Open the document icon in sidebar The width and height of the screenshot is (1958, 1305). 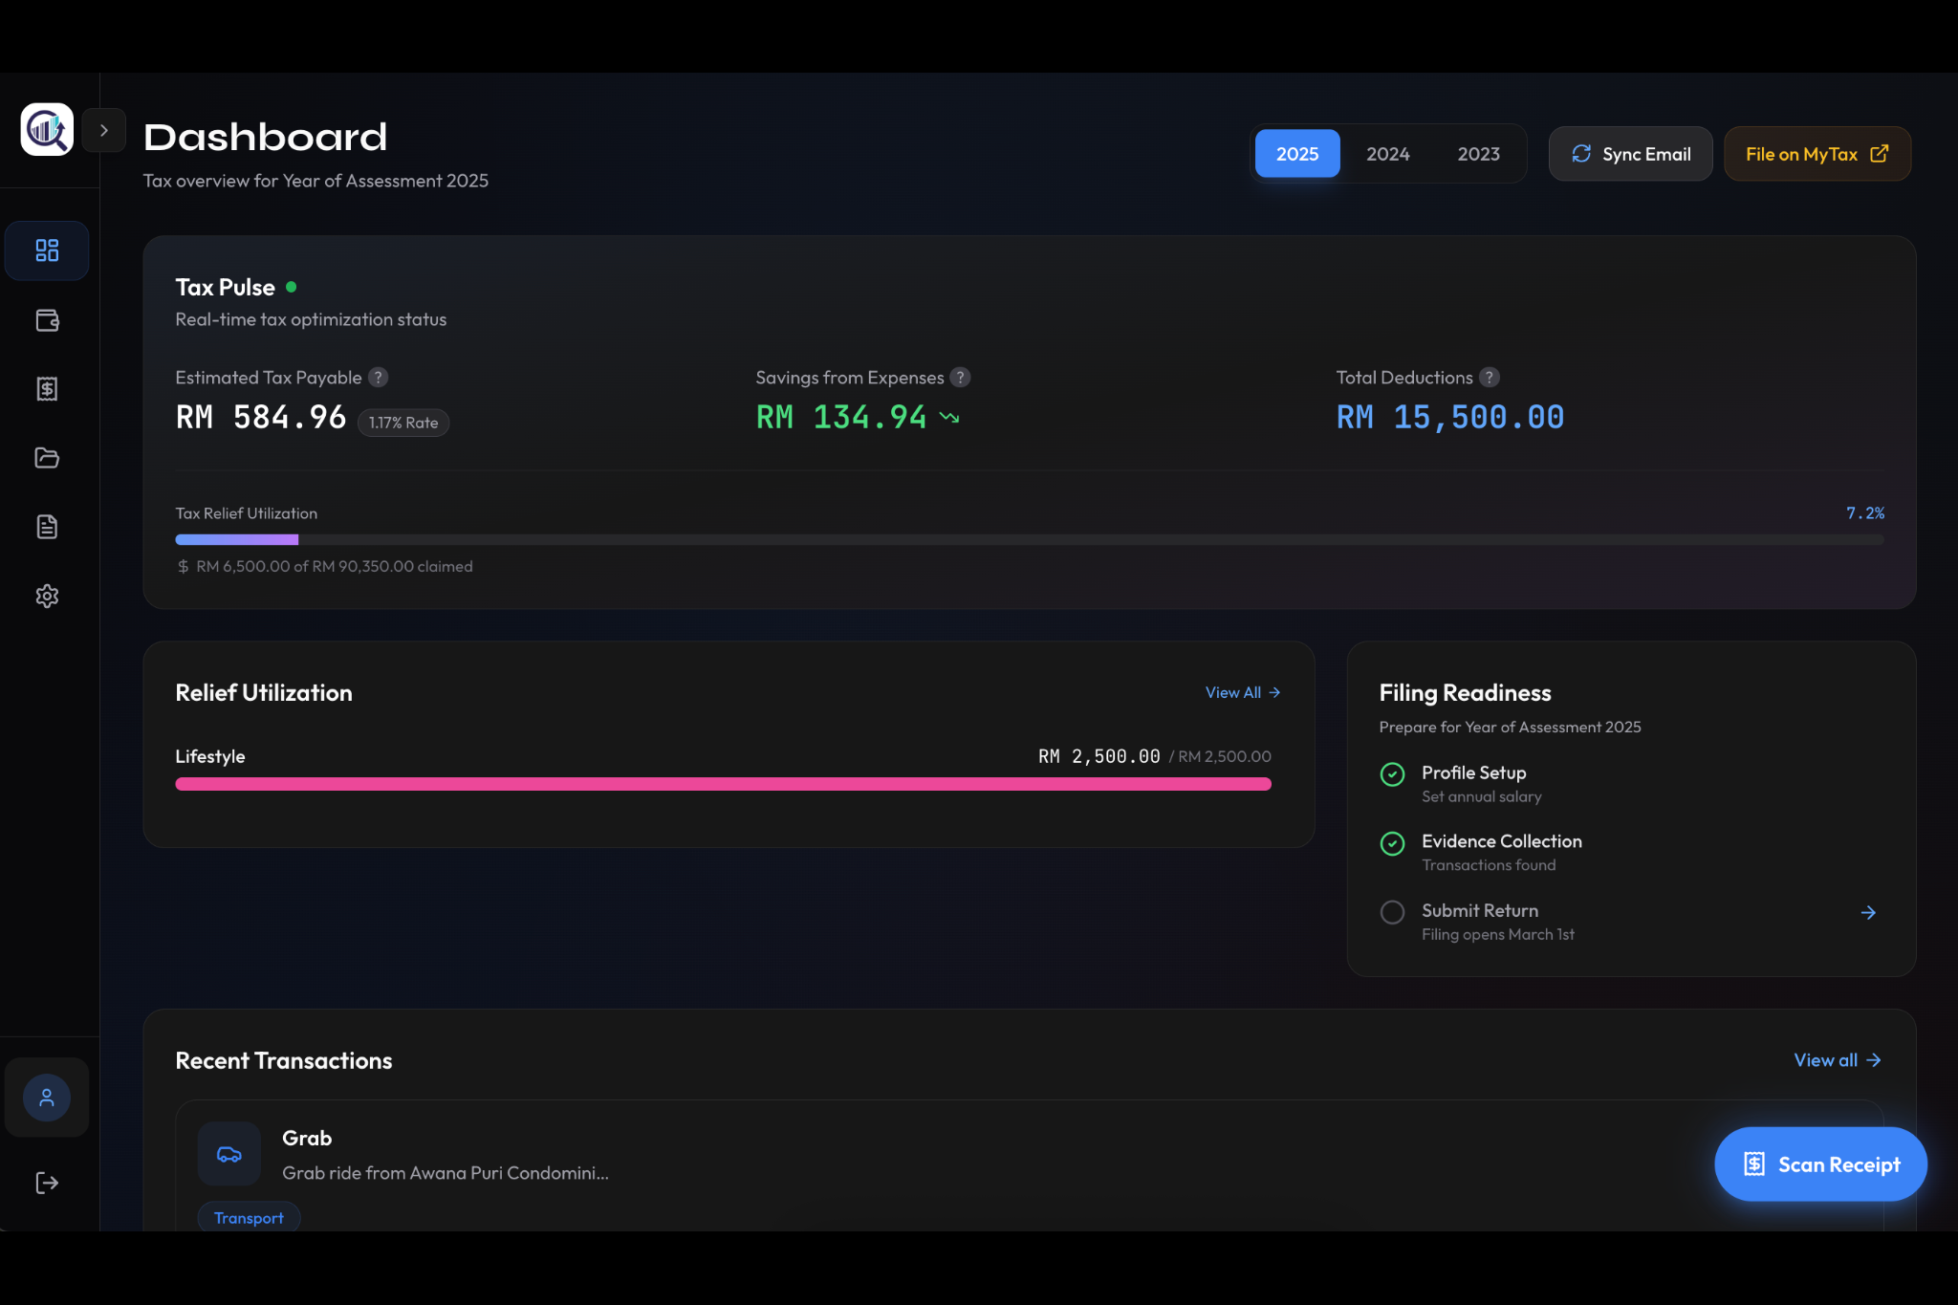coord(47,527)
